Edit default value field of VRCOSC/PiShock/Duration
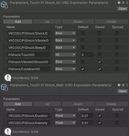The height and width of the screenshot is (136, 129). click(x=87, y=116)
